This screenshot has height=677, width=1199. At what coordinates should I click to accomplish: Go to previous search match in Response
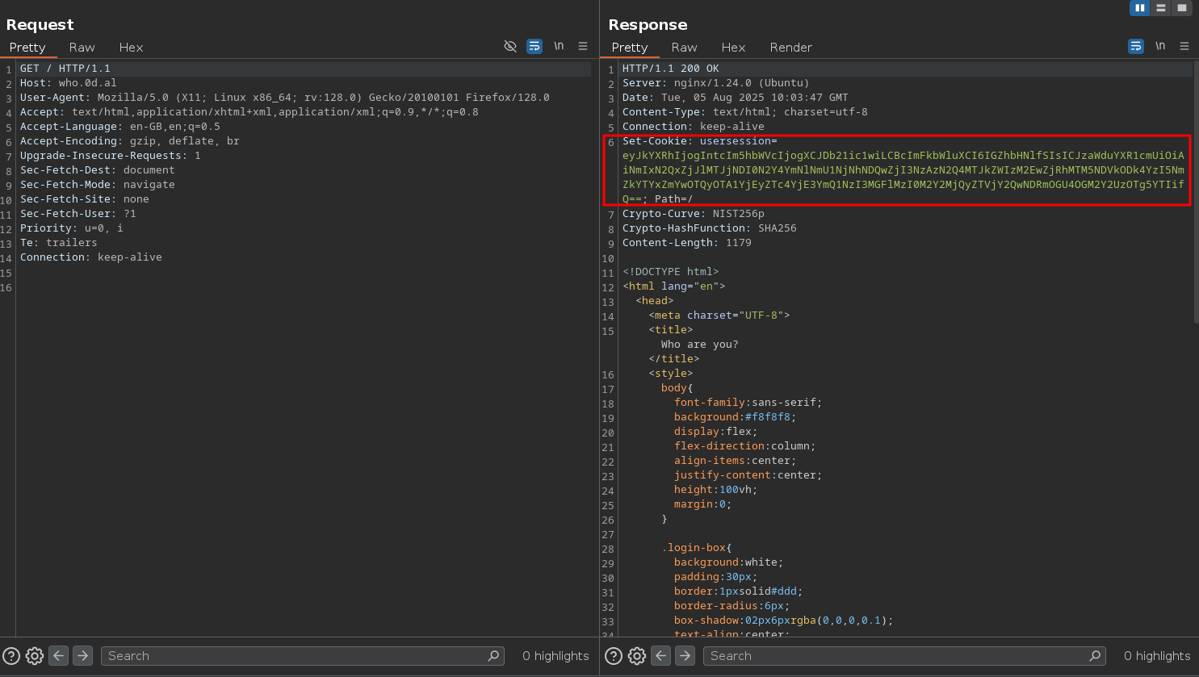click(660, 656)
